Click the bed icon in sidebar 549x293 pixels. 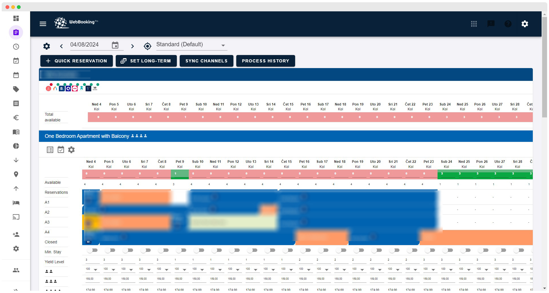[x=16, y=203]
